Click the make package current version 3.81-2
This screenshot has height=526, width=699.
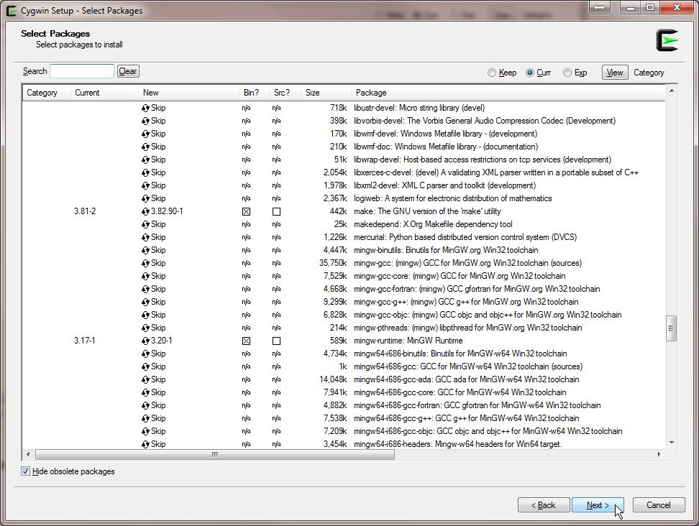pos(85,211)
